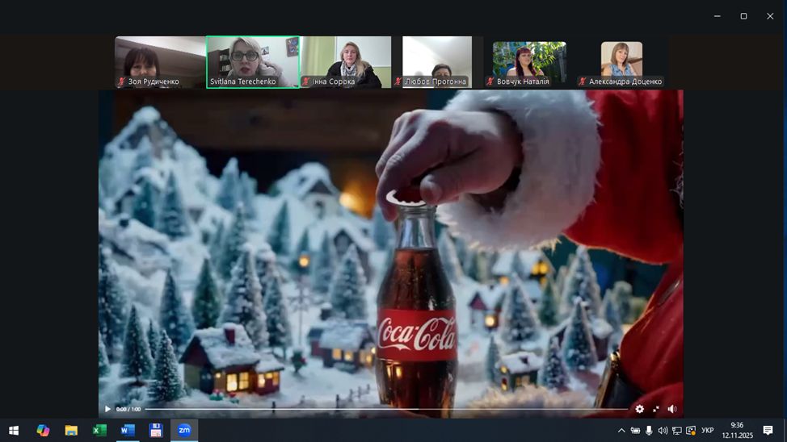Select Зоя Рудиченко participant thumbnail

click(x=160, y=61)
